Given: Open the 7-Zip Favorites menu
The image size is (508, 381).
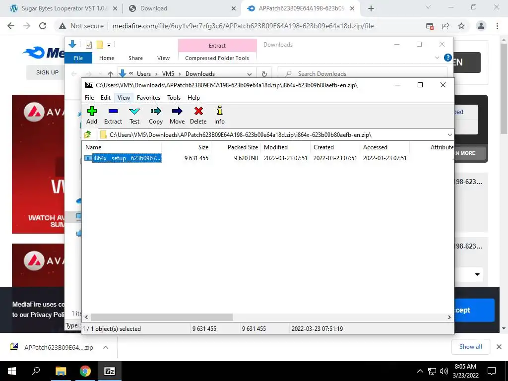Looking at the screenshot, I should [x=148, y=98].
